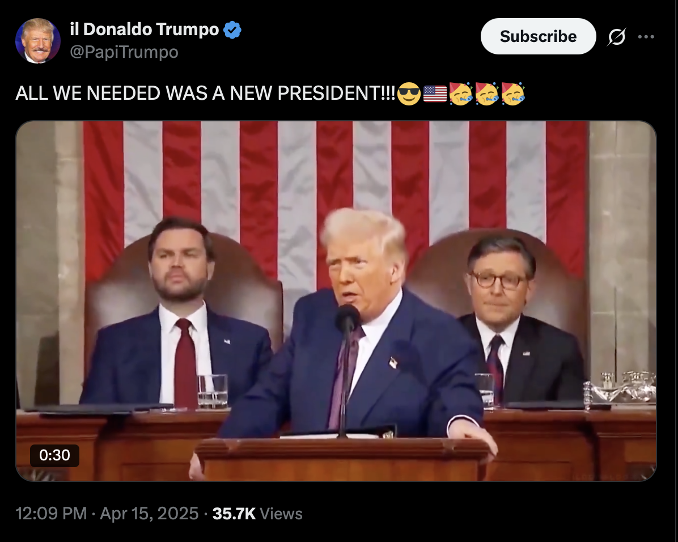Viewport: 678px width, 542px height.
Task: Click the first party face emoji
Action: (x=460, y=94)
